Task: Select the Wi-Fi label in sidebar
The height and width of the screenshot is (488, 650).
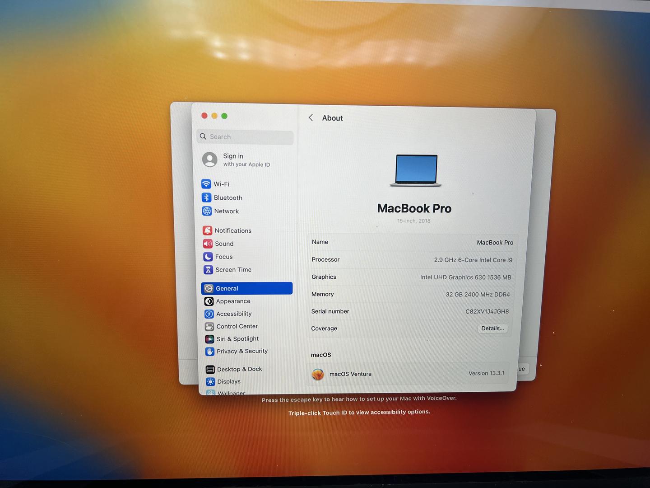Action: pos(222,184)
